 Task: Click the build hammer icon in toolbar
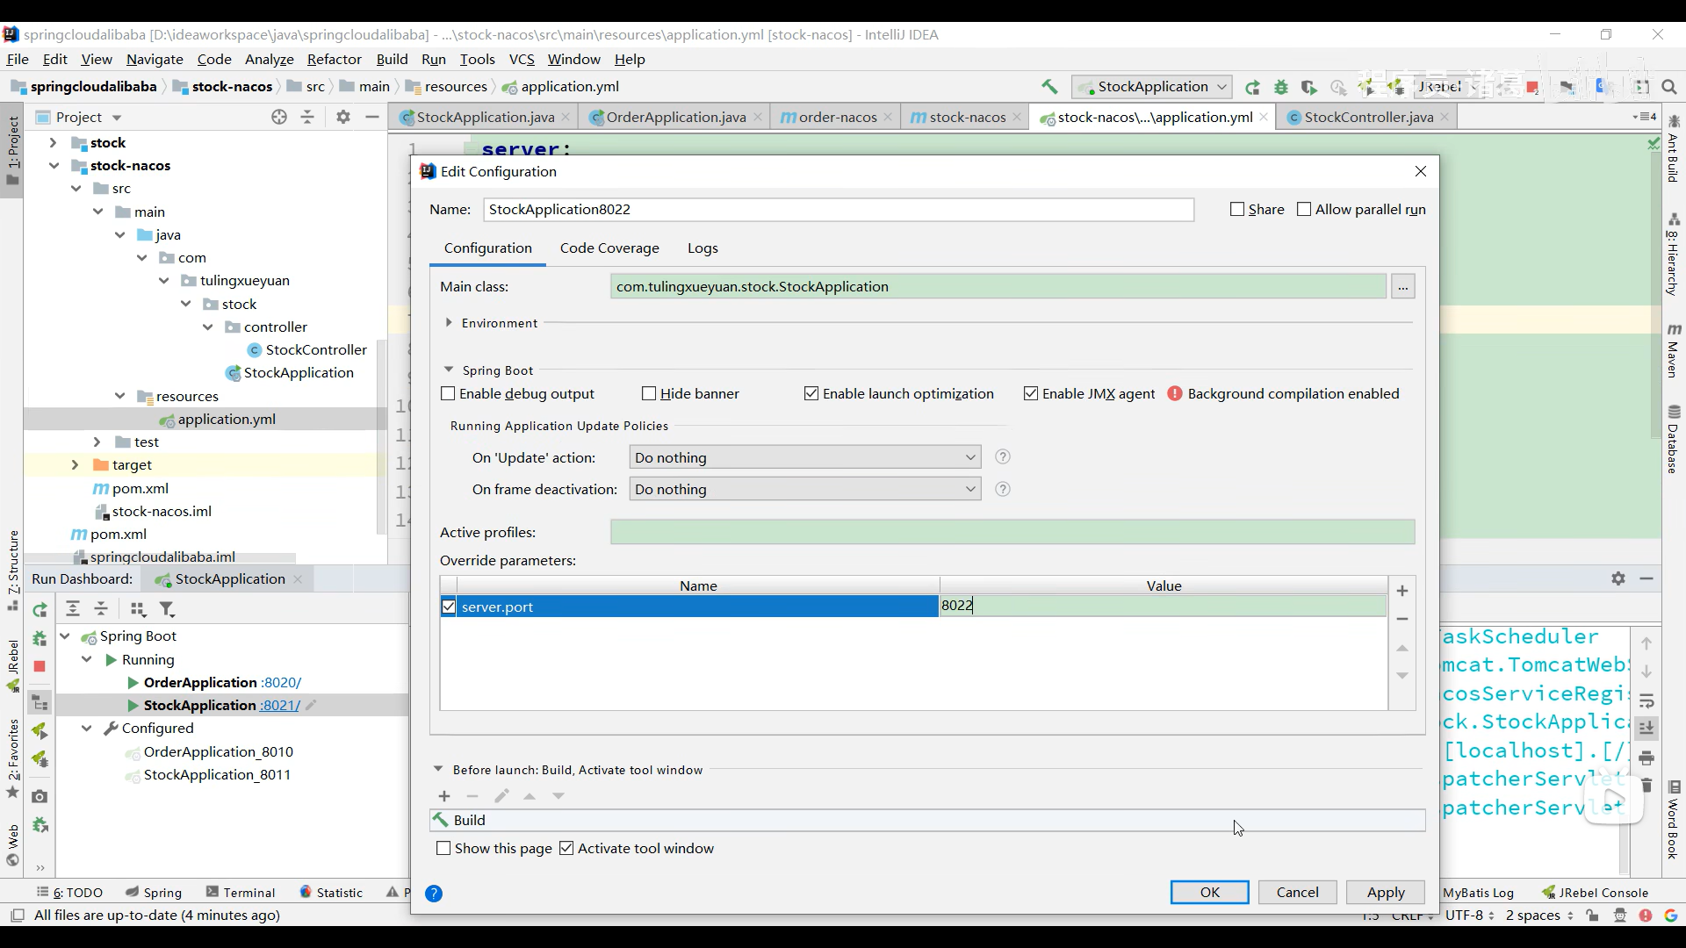[1049, 86]
